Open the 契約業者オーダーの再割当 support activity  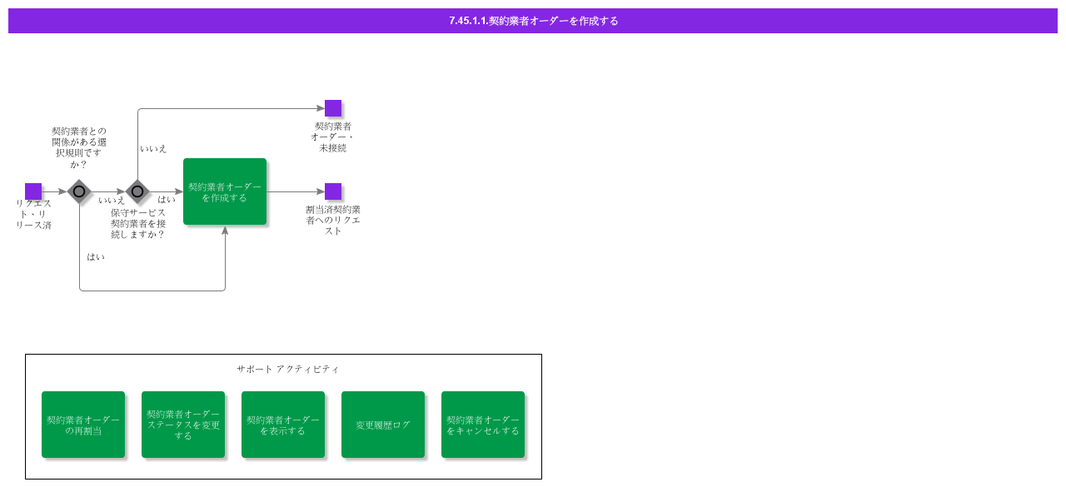coord(83,425)
